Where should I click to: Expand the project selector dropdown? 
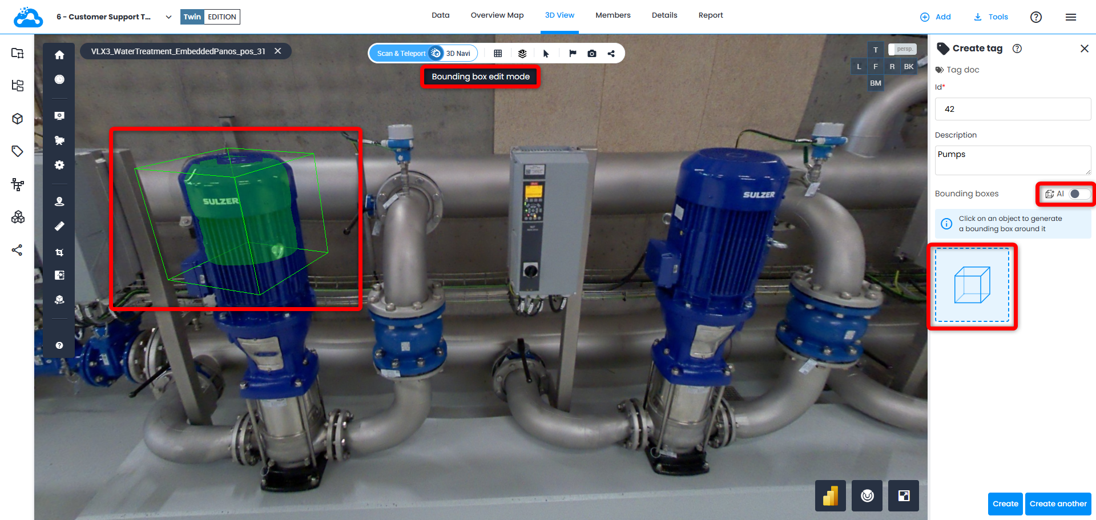click(x=168, y=17)
